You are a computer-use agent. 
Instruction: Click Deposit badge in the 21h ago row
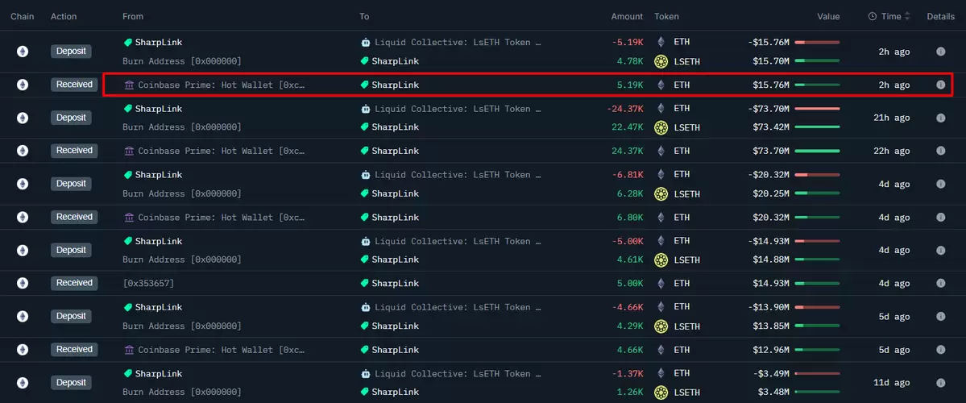[x=71, y=118]
